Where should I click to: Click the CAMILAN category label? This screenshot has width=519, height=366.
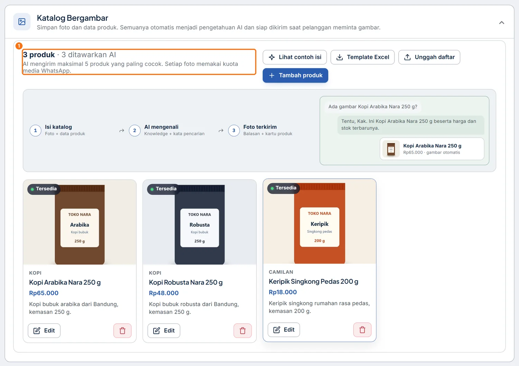click(281, 272)
